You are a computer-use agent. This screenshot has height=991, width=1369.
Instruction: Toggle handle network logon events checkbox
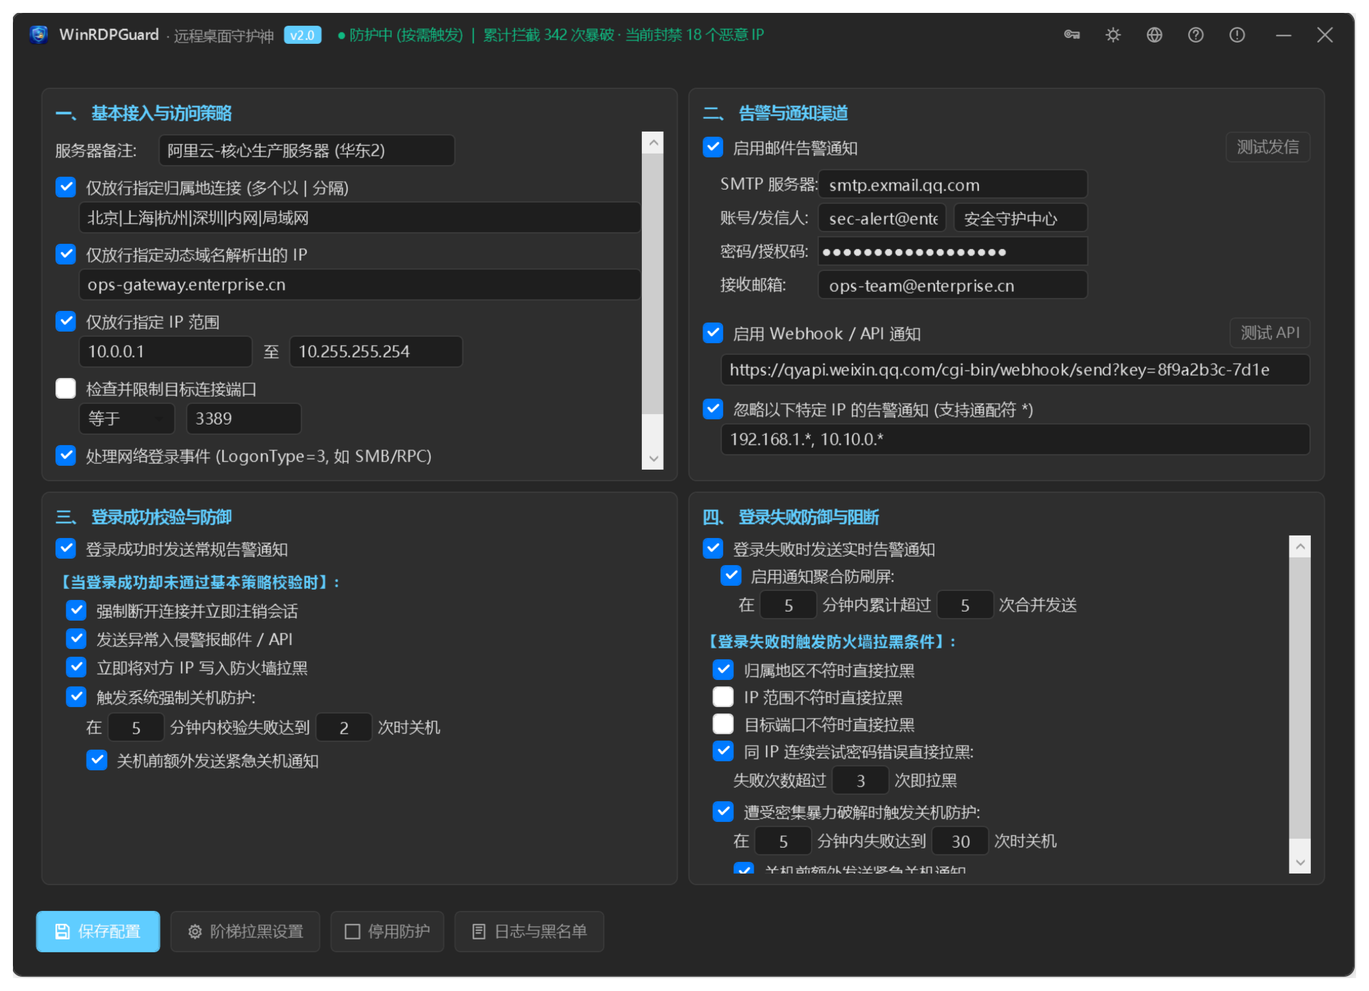pyautogui.click(x=66, y=455)
